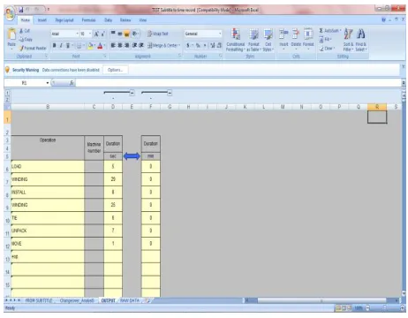Switch to the Insert ribbon tab
408x318 pixels.
[42, 20]
